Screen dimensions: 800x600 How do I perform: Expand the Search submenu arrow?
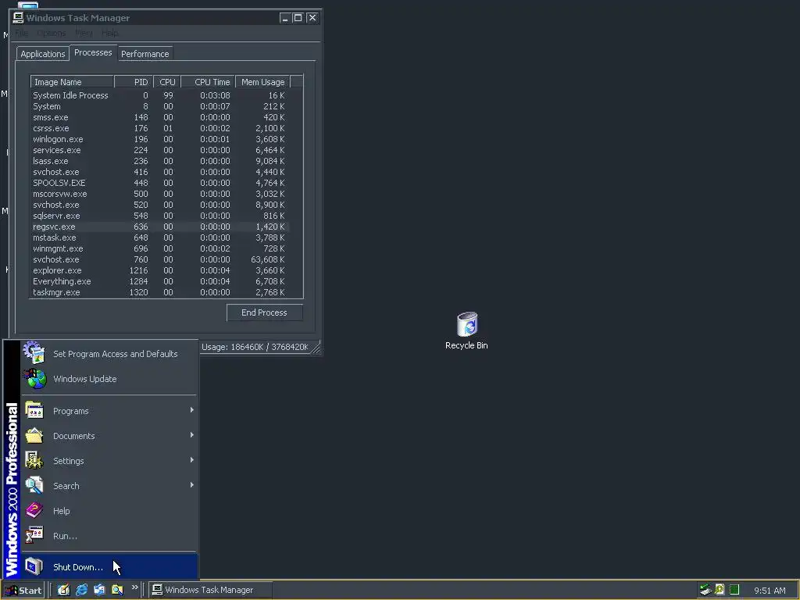point(192,485)
